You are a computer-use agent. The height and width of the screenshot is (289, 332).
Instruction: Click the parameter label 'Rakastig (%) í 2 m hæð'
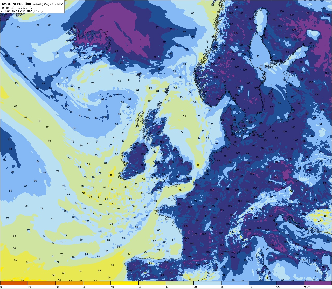pos(48,4)
